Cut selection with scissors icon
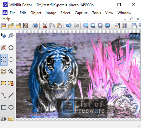141x128 pixels. pyautogui.click(x=45, y=26)
